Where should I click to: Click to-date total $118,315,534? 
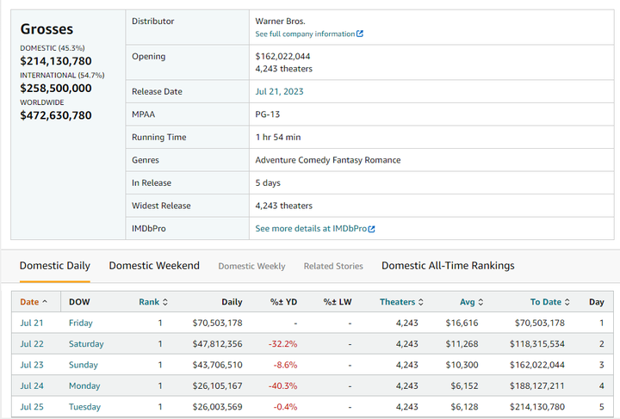pyautogui.click(x=537, y=344)
